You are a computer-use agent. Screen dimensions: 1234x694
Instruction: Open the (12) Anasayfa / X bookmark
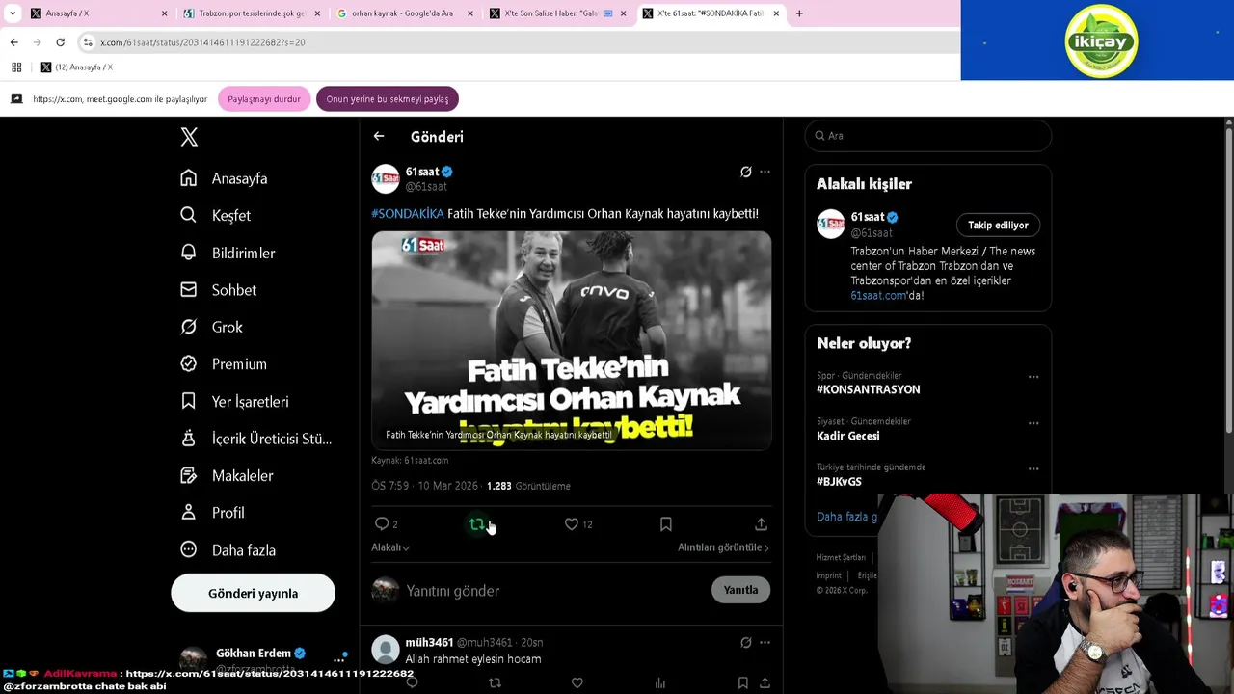76,67
